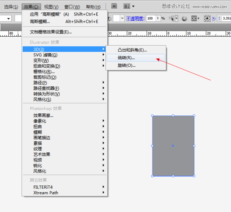The height and width of the screenshot is (212, 231).
Task: Expand the 视频 submenu
Action: (65, 160)
